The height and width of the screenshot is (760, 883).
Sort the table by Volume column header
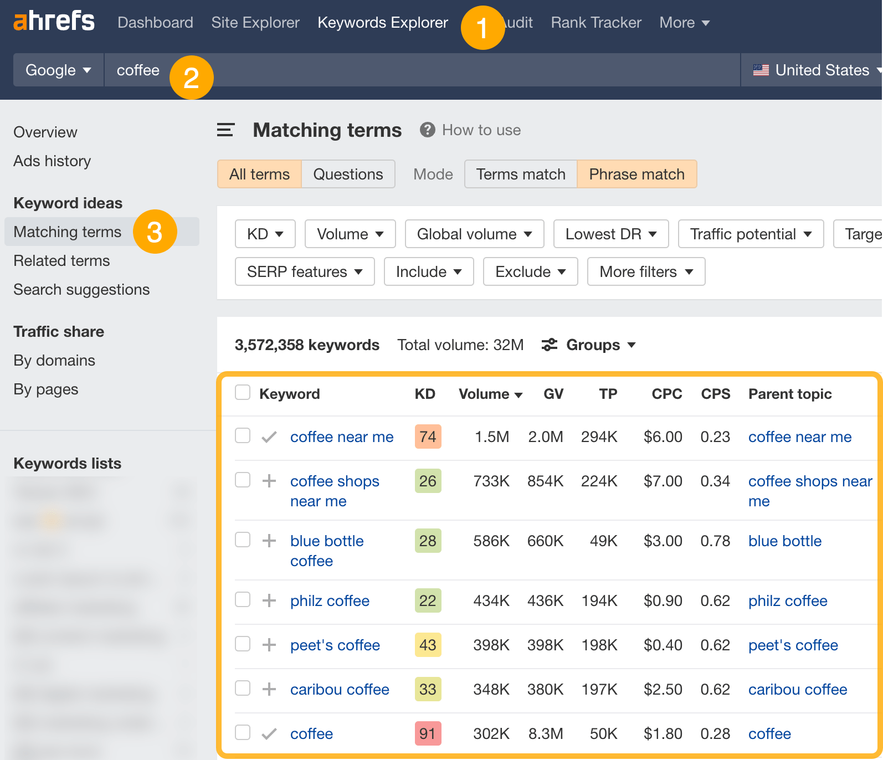[x=490, y=394]
